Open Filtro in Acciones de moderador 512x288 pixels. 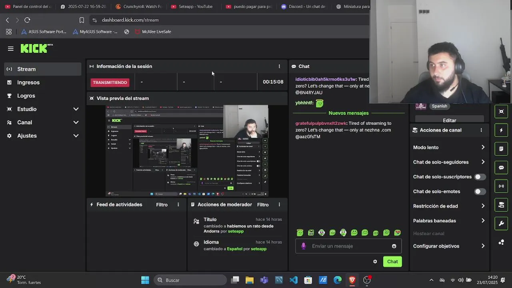(263, 204)
